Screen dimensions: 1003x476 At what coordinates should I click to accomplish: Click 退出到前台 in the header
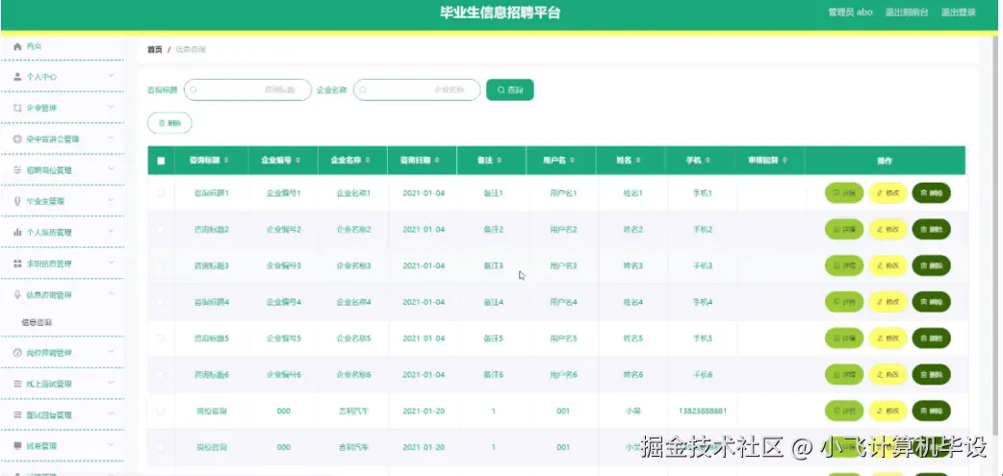coord(907,13)
